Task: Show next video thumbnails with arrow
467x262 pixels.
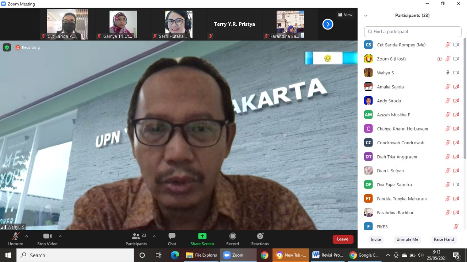Action: [328, 24]
